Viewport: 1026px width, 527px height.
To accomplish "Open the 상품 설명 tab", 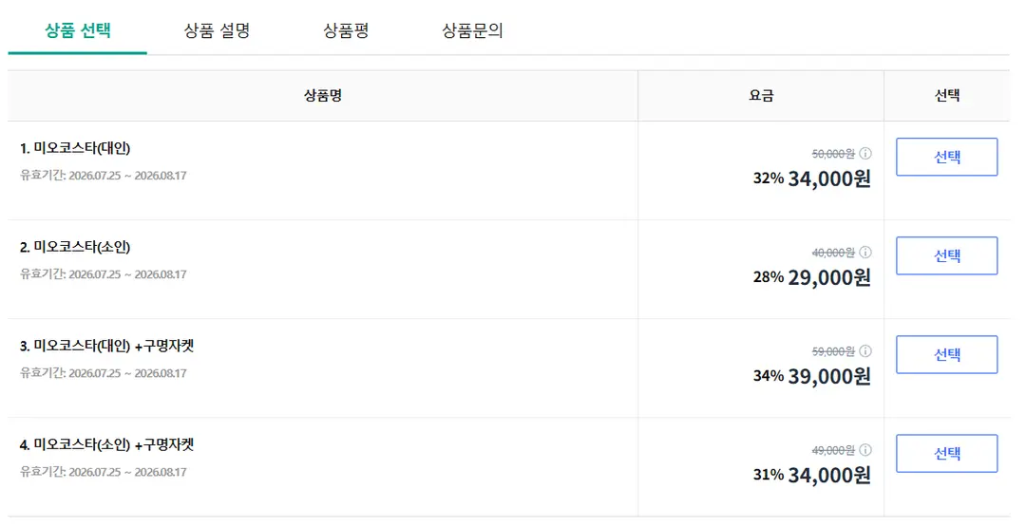I will point(217,30).
